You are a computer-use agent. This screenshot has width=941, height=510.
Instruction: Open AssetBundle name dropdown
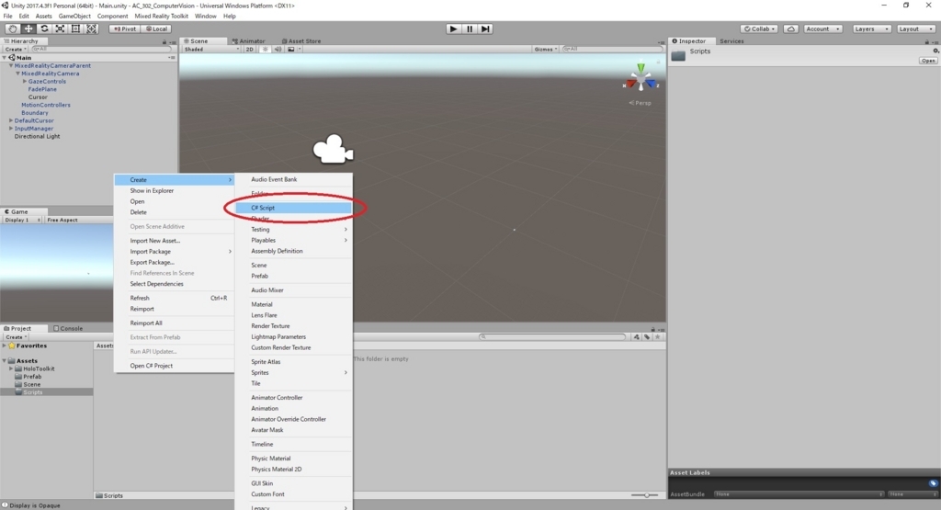799,494
